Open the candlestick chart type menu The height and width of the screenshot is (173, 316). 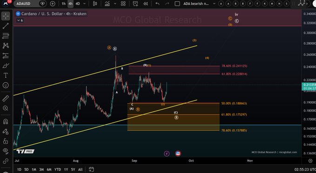(95, 4)
